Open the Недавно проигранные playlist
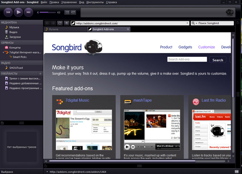242x174 pixels. (x=26, y=88)
